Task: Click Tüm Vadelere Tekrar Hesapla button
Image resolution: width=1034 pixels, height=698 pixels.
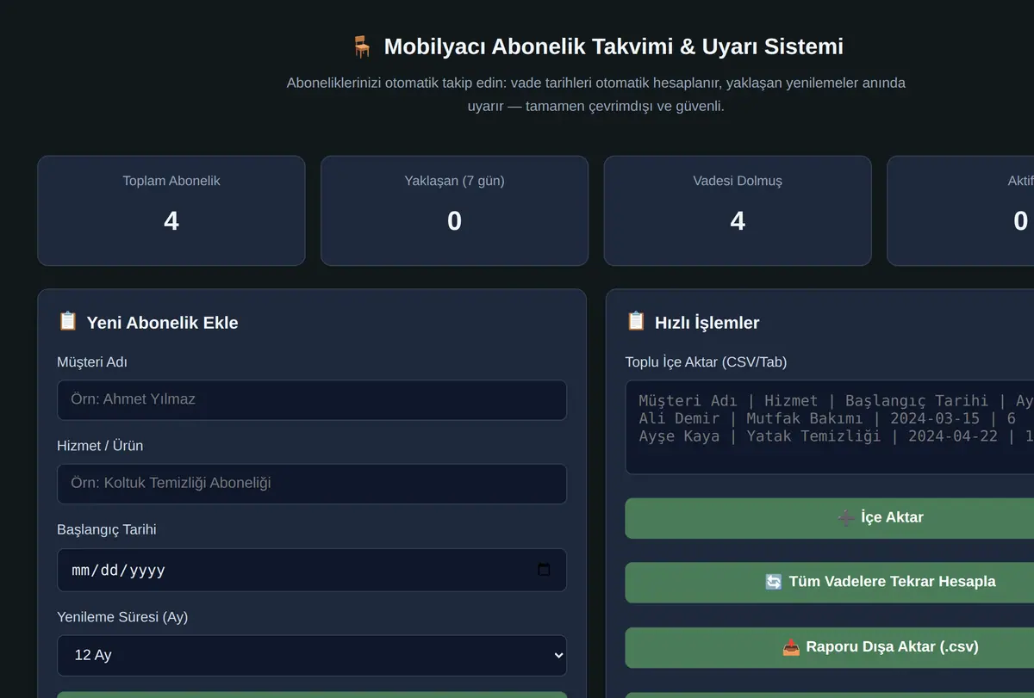Action: click(x=830, y=583)
